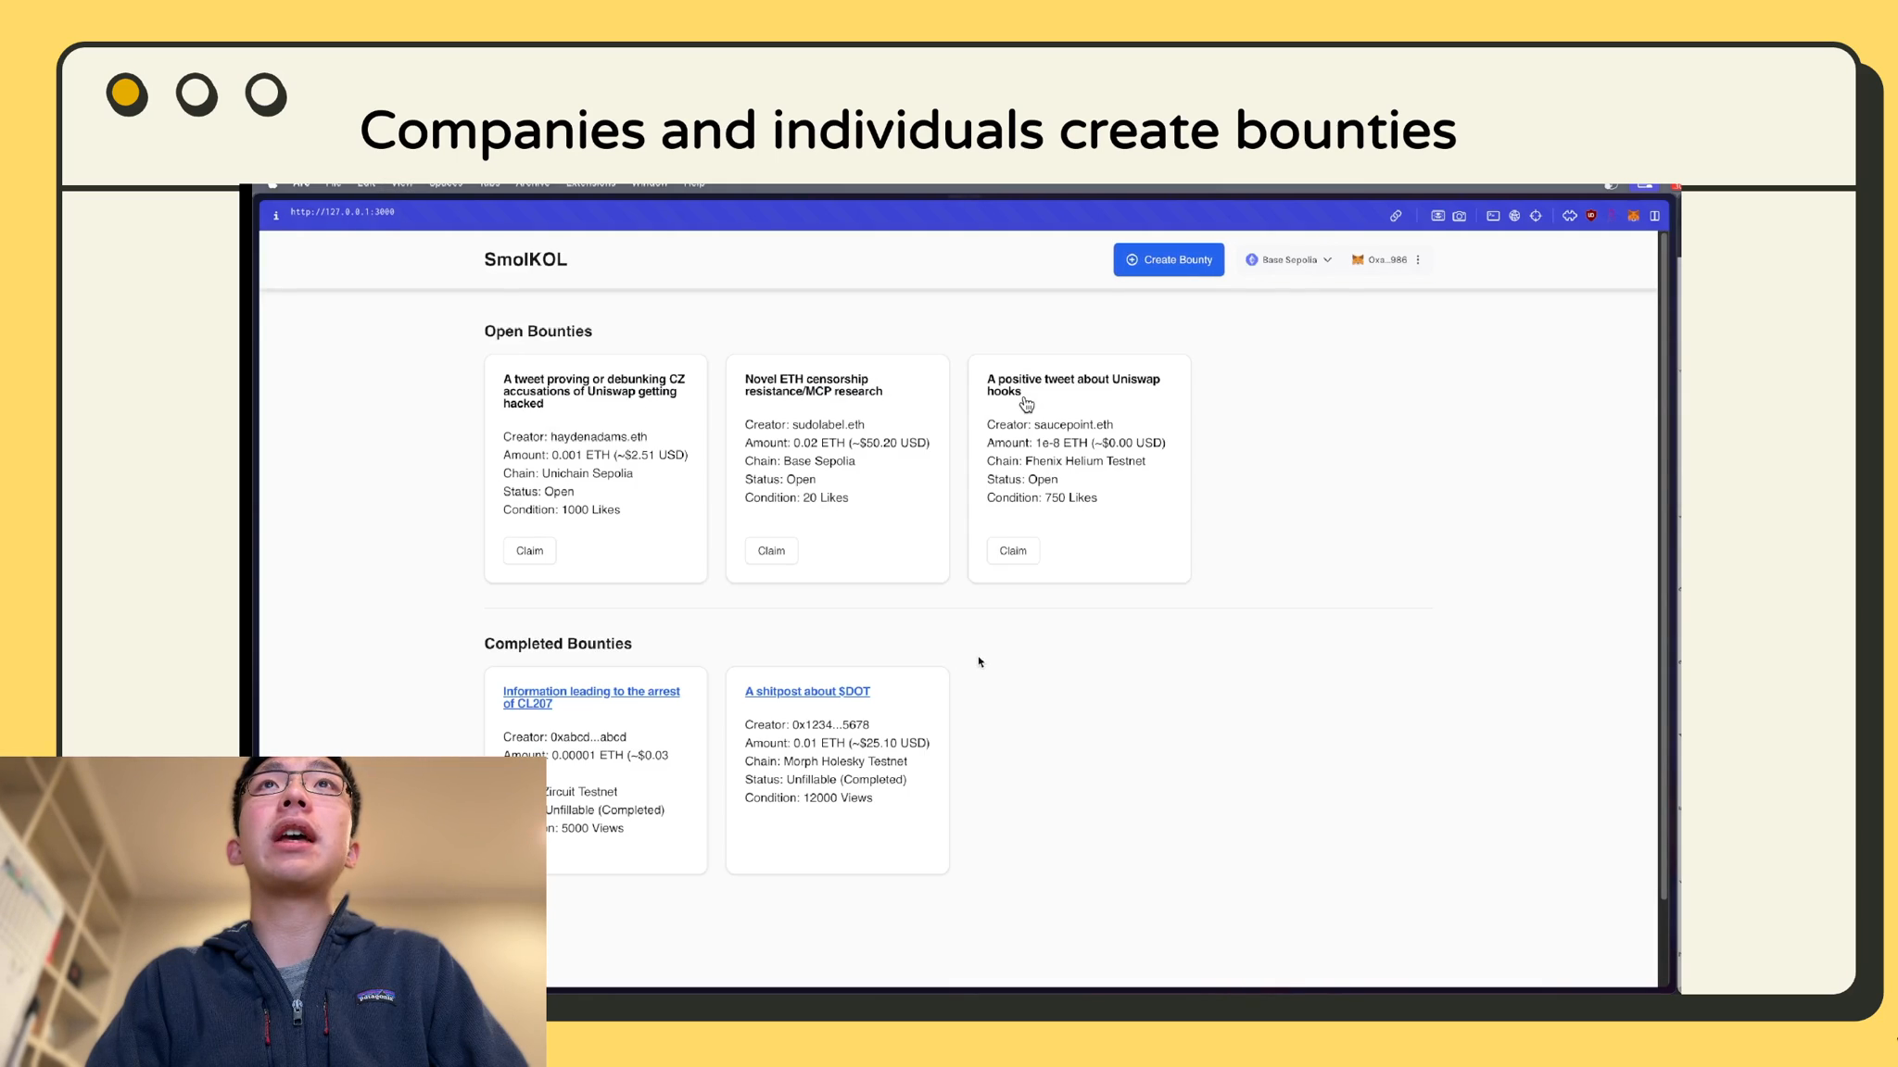Open wallet options three-dot menu
1898x1067 pixels.
click(1418, 260)
